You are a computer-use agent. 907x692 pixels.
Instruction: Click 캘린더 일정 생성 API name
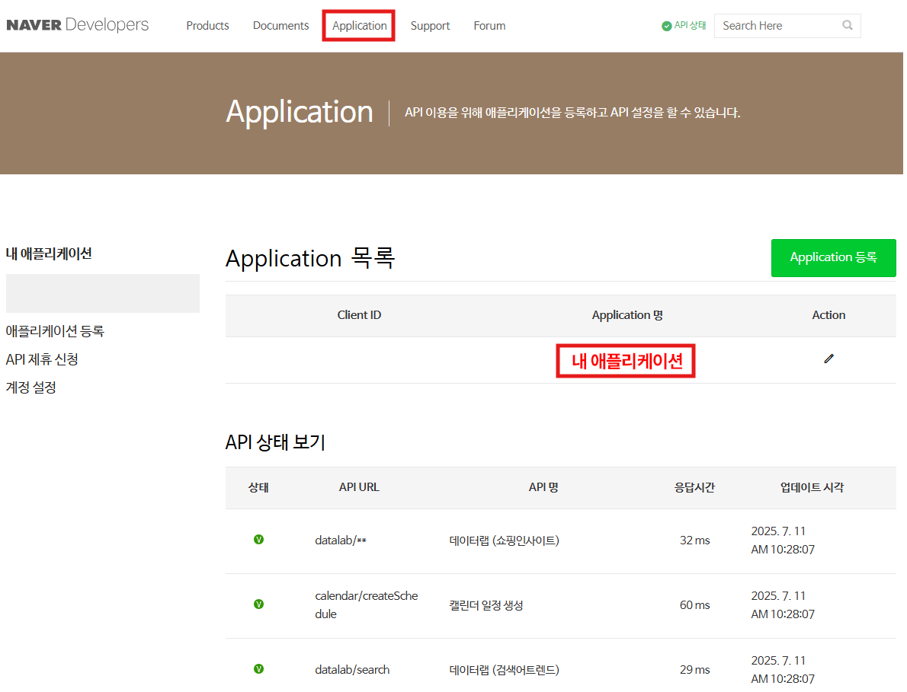pyautogui.click(x=486, y=604)
